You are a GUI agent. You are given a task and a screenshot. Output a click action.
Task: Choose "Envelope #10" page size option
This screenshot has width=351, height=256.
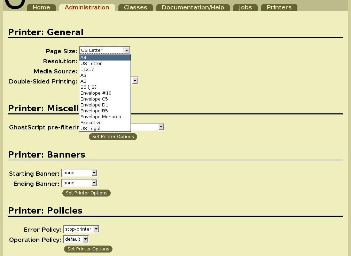[96, 93]
